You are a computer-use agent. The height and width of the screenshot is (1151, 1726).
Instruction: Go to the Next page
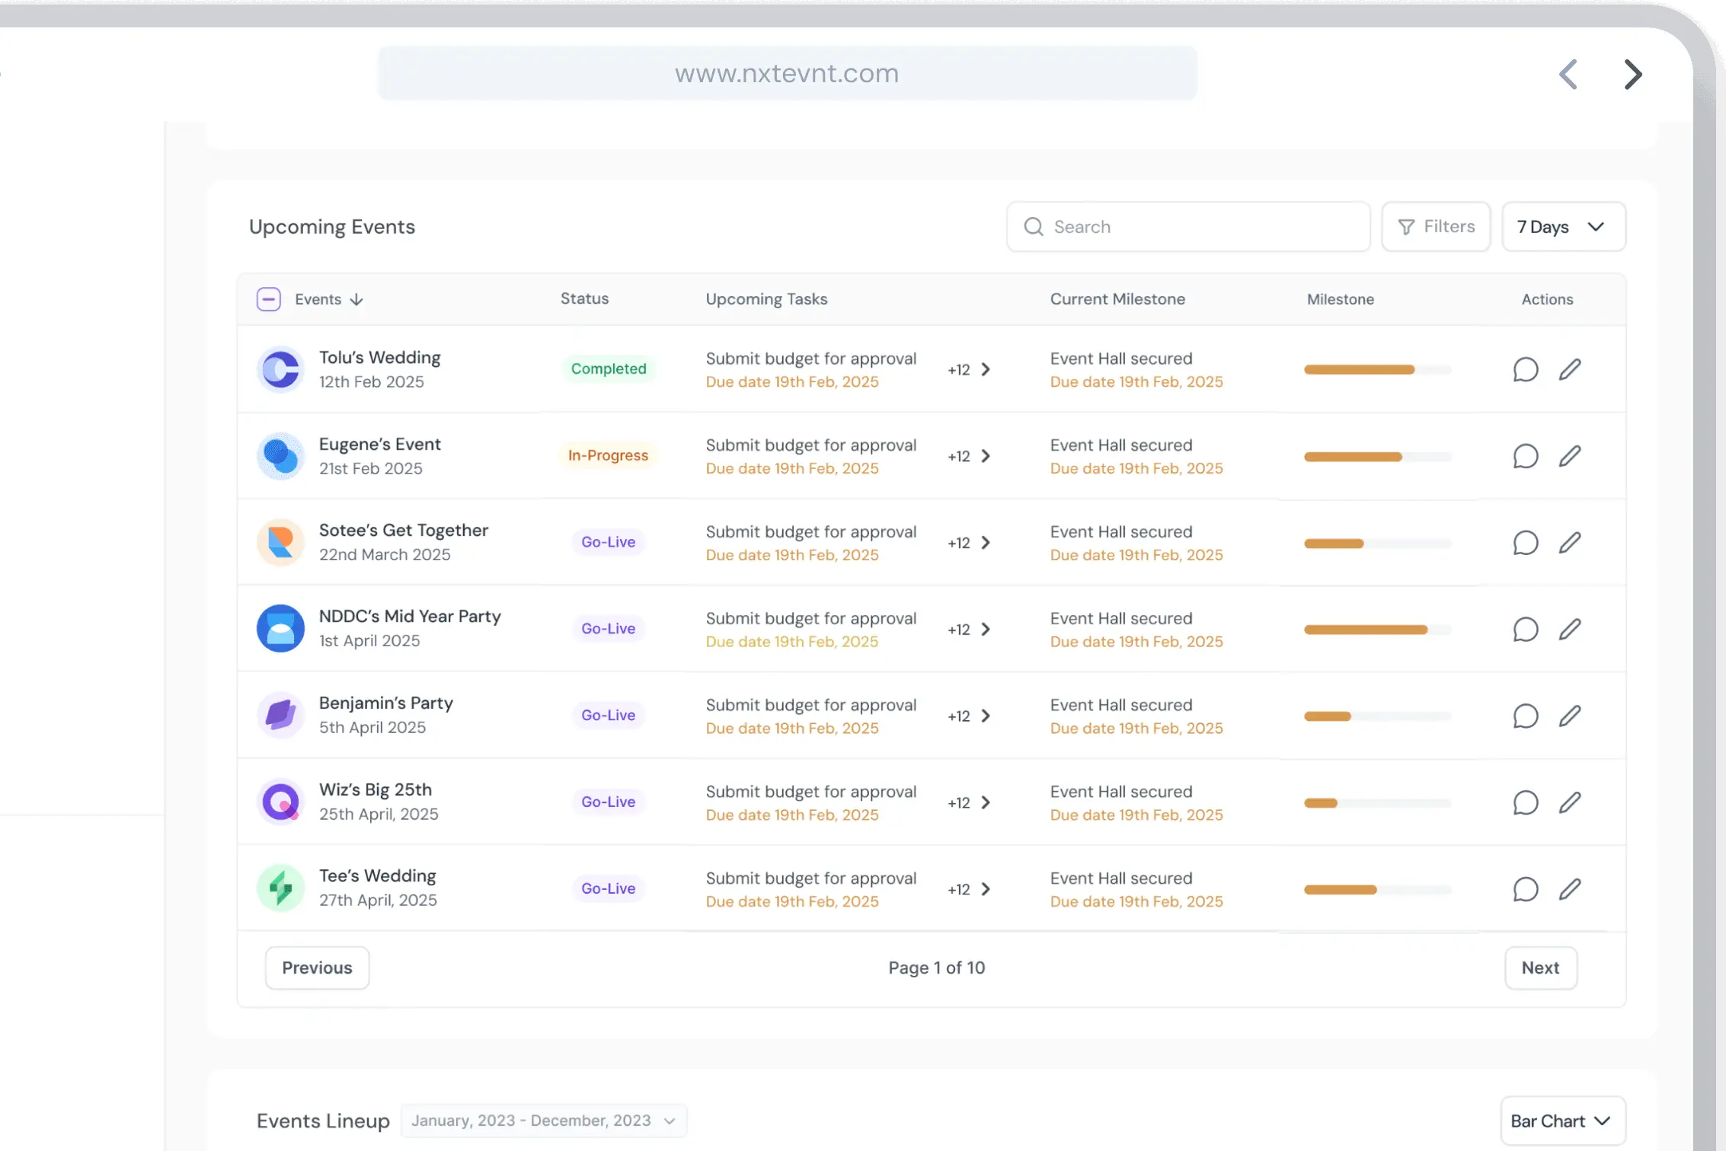[x=1540, y=968]
